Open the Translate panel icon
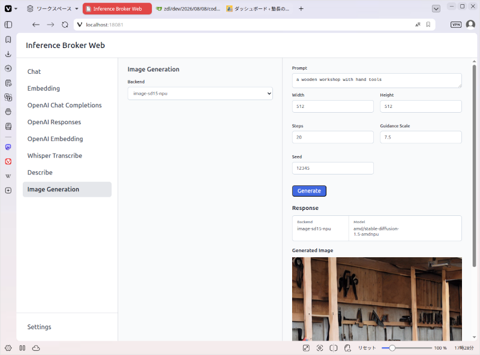The width and height of the screenshot is (480, 355). 8,97
